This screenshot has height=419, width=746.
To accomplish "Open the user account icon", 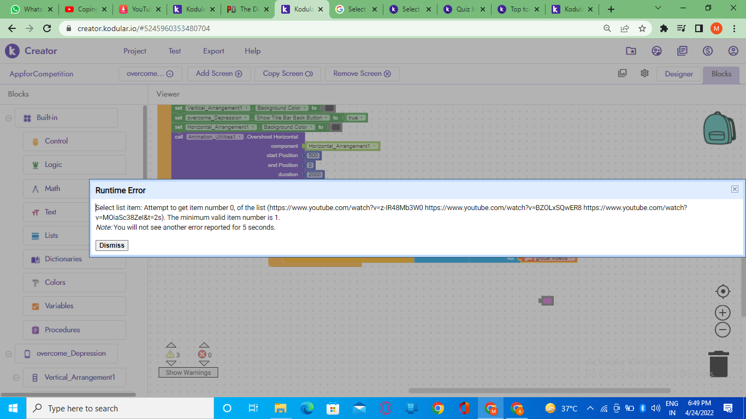I will (x=733, y=51).
